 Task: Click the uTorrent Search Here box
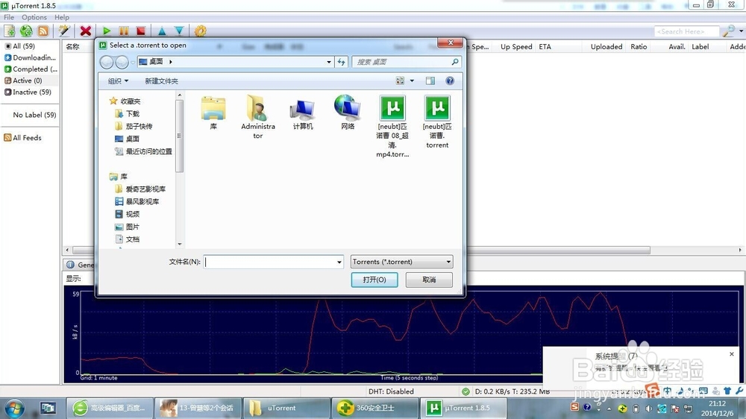(687, 31)
